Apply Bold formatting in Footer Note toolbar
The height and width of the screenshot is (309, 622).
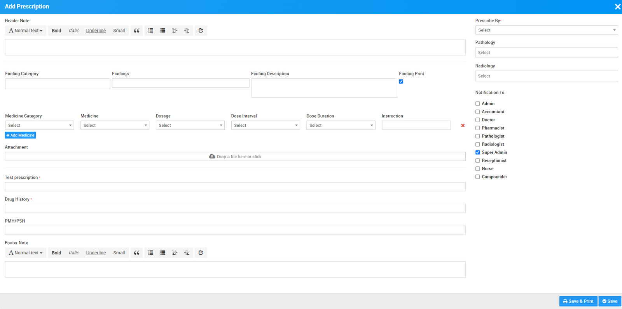tap(56, 253)
